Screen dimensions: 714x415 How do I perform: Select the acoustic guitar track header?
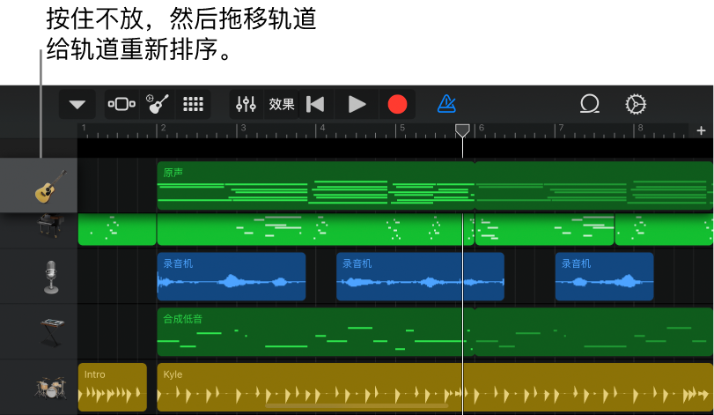[x=39, y=185]
